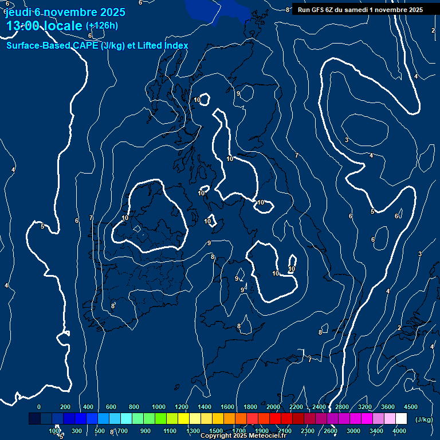The width and height of the screenshot is (440, 440).
Task: Click the legend value '900'
Action: (x=145, y=431)
